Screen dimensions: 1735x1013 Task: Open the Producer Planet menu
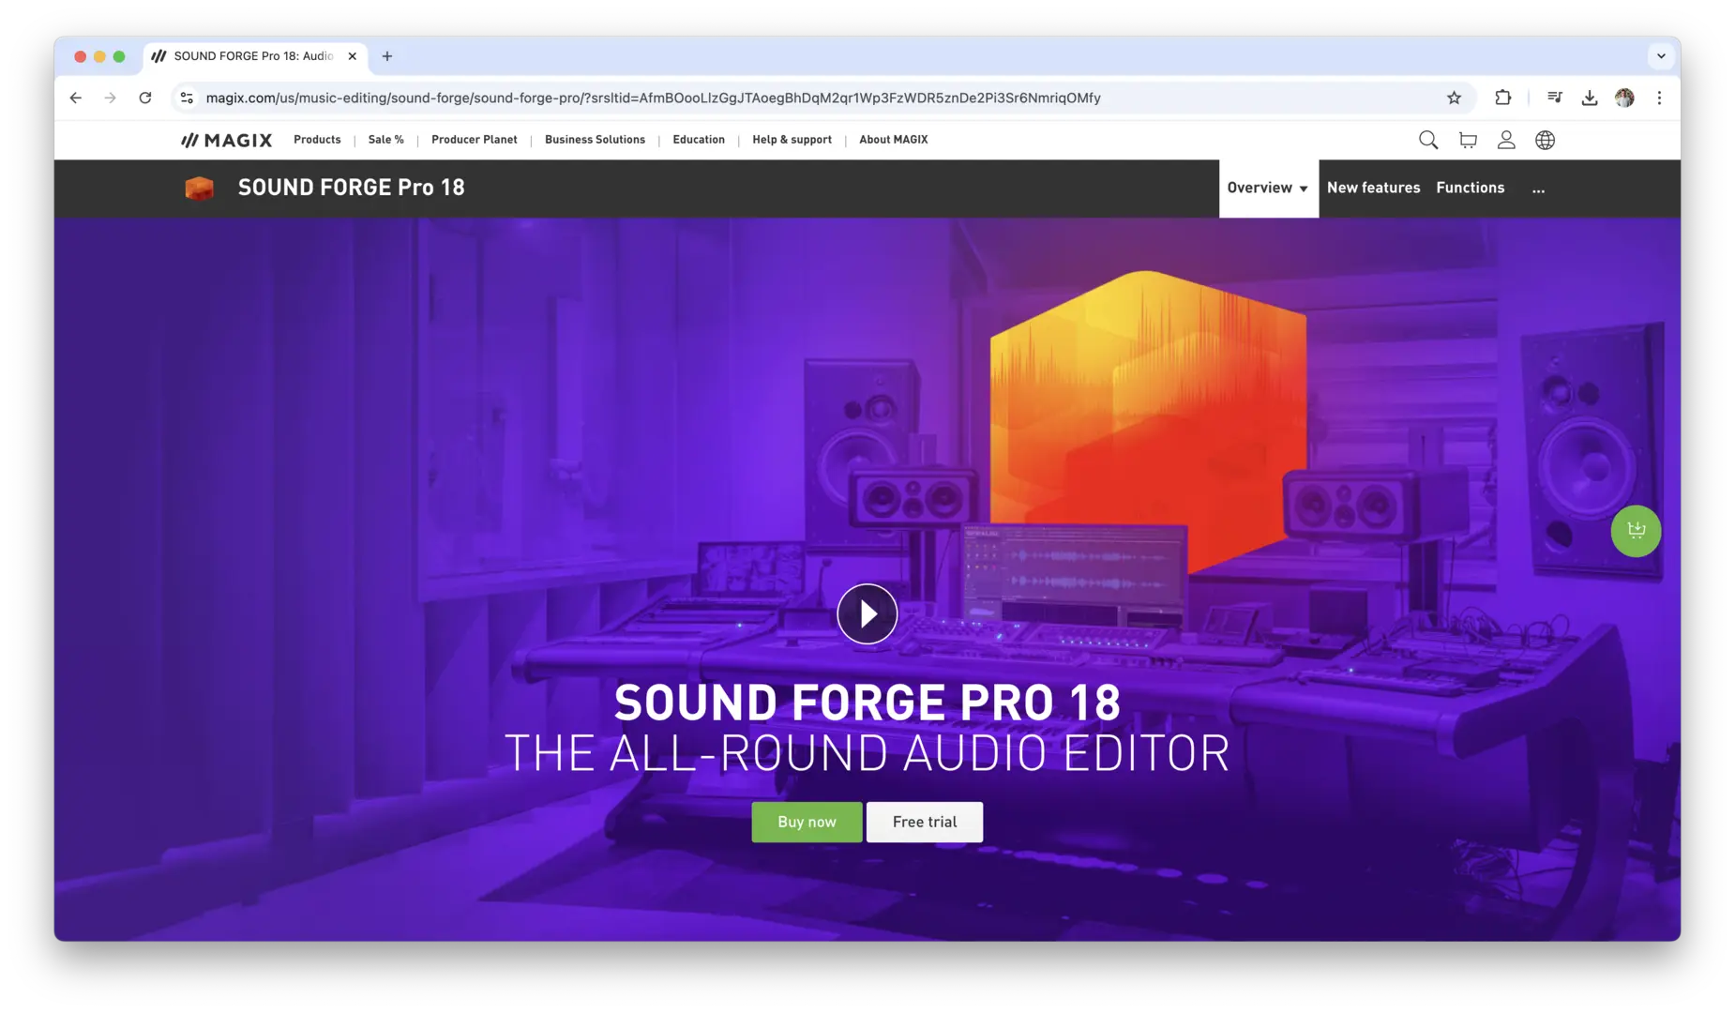point(474,140)
